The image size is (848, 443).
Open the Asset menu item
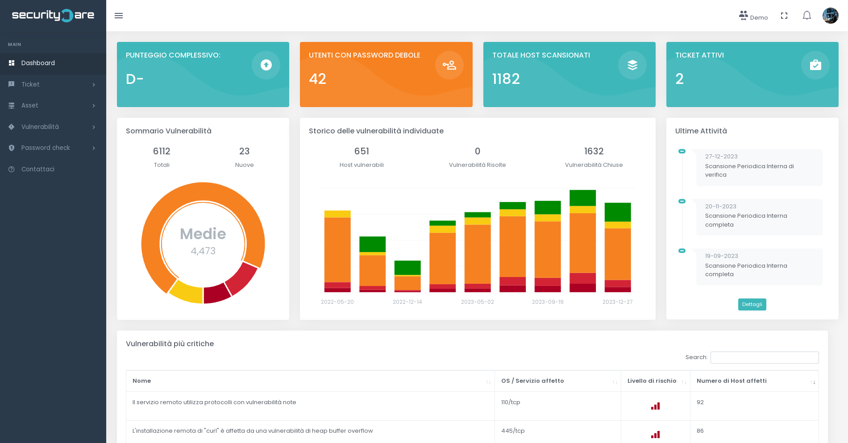[x=53, y=105]
